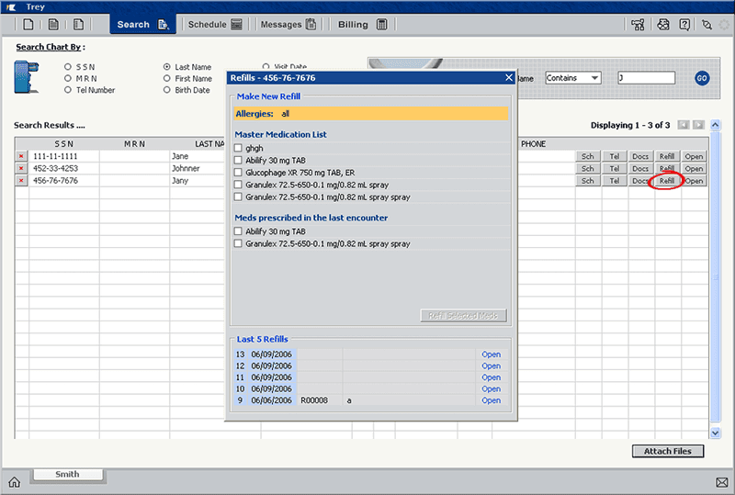
Task: Tick the Glucophage XR 750 mg checkbox
Action: (x=238, y=173)
